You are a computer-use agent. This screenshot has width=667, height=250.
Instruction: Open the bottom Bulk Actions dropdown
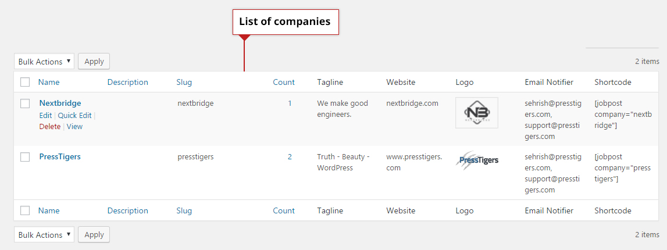44,235
